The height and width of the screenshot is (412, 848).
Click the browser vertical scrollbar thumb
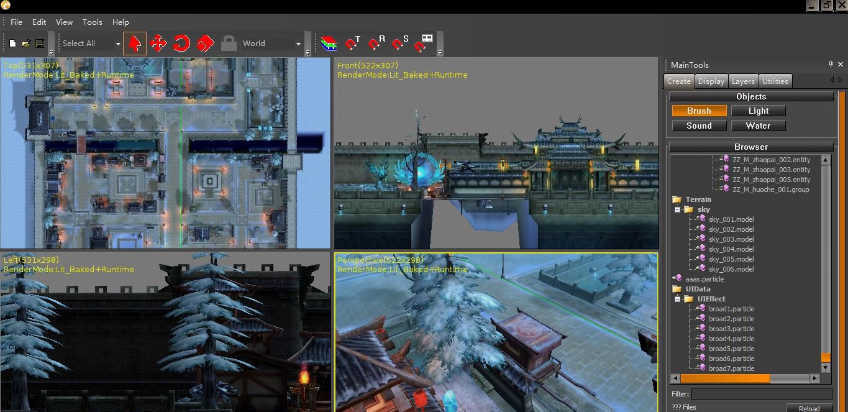[x=826, y=358]
